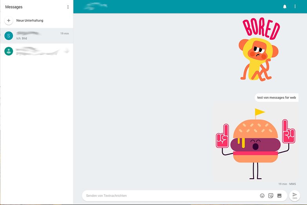Screen dimensions: 307x205
Task: Open the sticker picker icon
Action: (271, 196)
